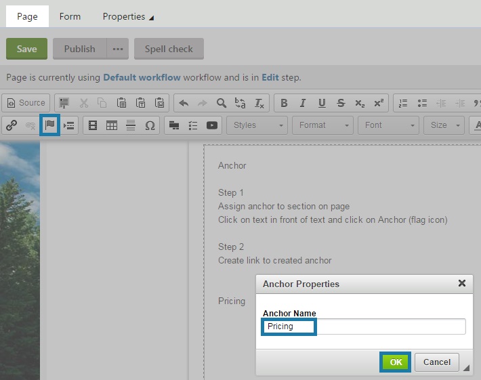
Task: Open the Properties tab menu
Action: pos(127,16)
